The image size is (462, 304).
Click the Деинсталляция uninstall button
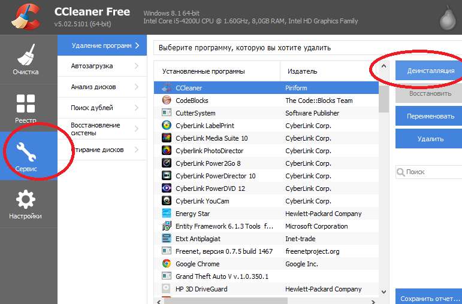(428, 71)
